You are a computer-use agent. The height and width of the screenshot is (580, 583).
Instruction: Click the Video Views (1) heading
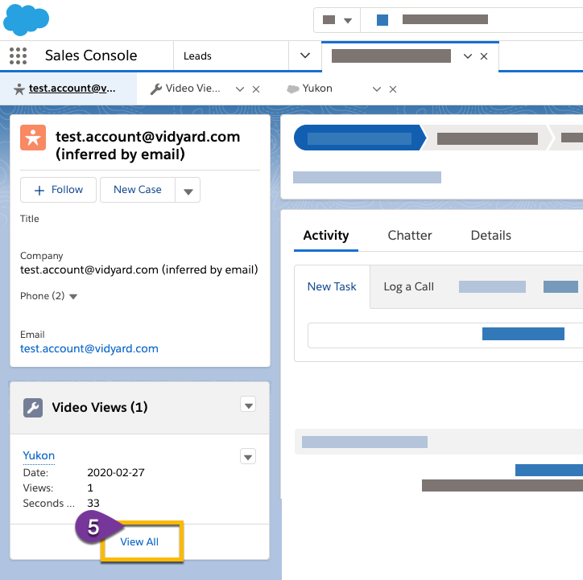pos(100,408)
